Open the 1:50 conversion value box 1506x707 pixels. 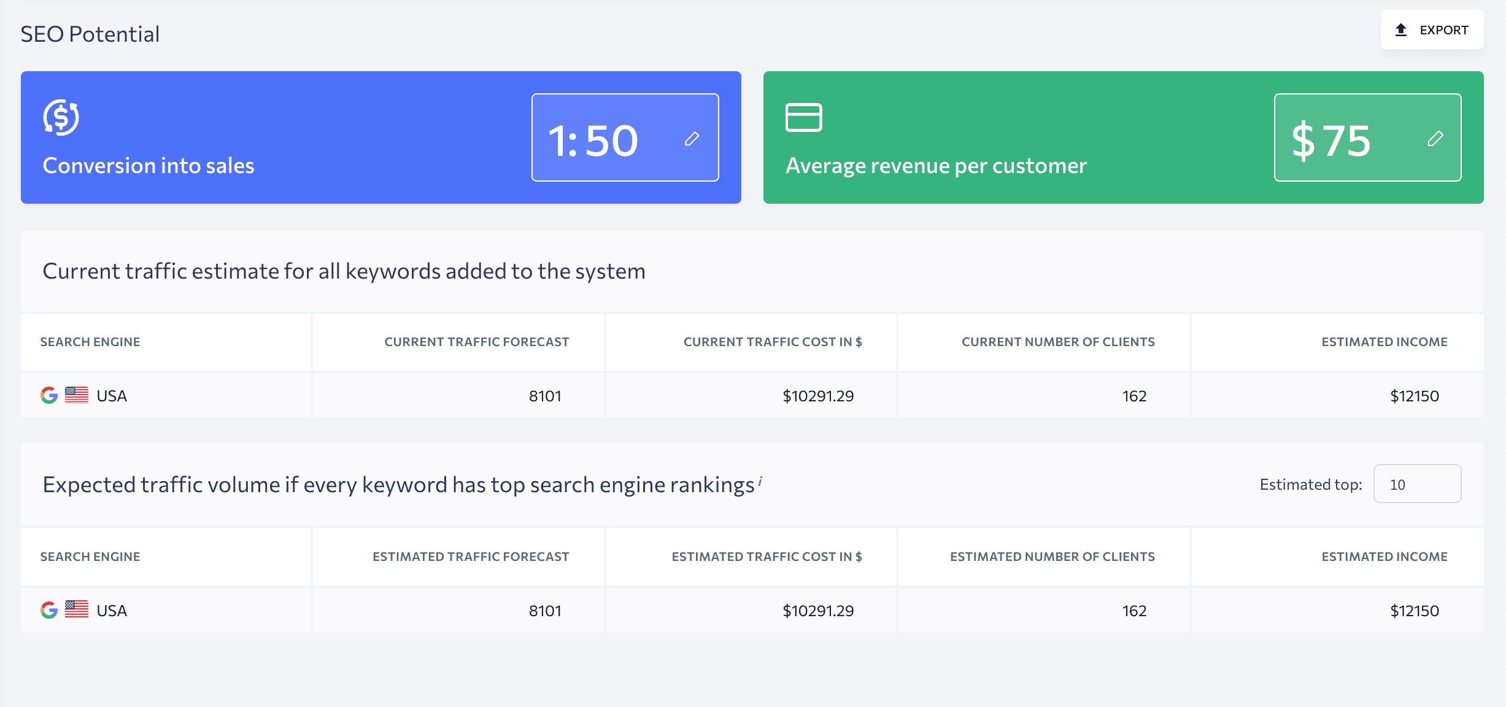pos(625,137)
